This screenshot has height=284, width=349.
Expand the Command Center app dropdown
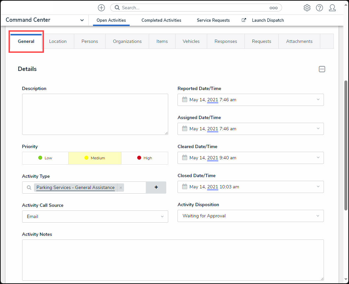pyautogui.click(x=82, y=20)
